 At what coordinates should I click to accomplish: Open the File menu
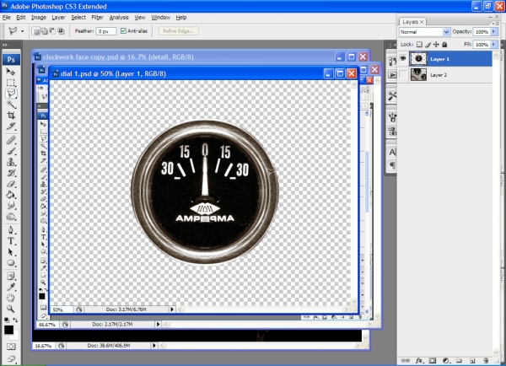pyautogui.click(x=7, y=18)
